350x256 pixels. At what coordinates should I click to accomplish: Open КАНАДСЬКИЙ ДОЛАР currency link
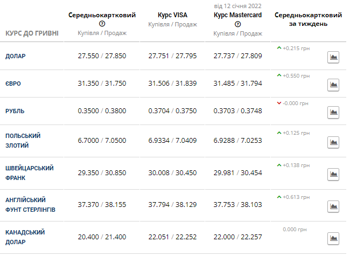click(x=25, y=237)
